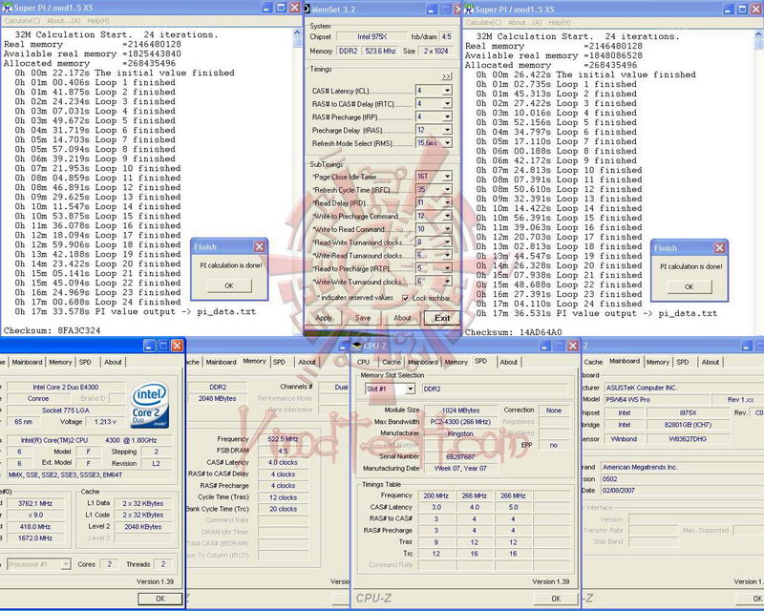
Task: Open the Refresh Mode Select dropdown
Action: tap(447, 143)
